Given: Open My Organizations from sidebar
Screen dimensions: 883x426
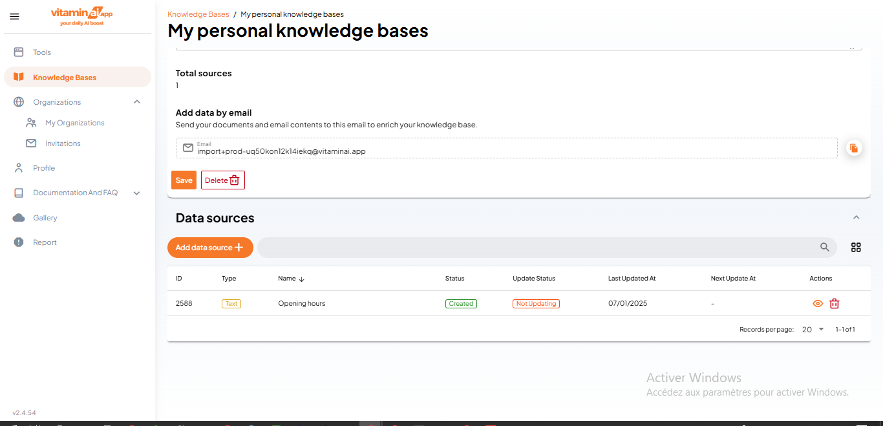Looking at the screenshot, I should [x=74, y=122].
